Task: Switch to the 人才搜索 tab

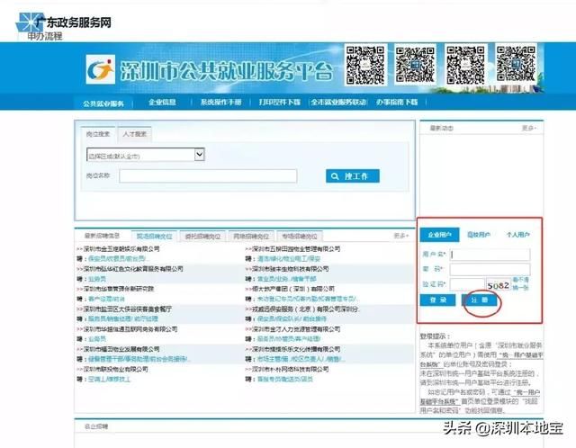Action: point(134,134)
